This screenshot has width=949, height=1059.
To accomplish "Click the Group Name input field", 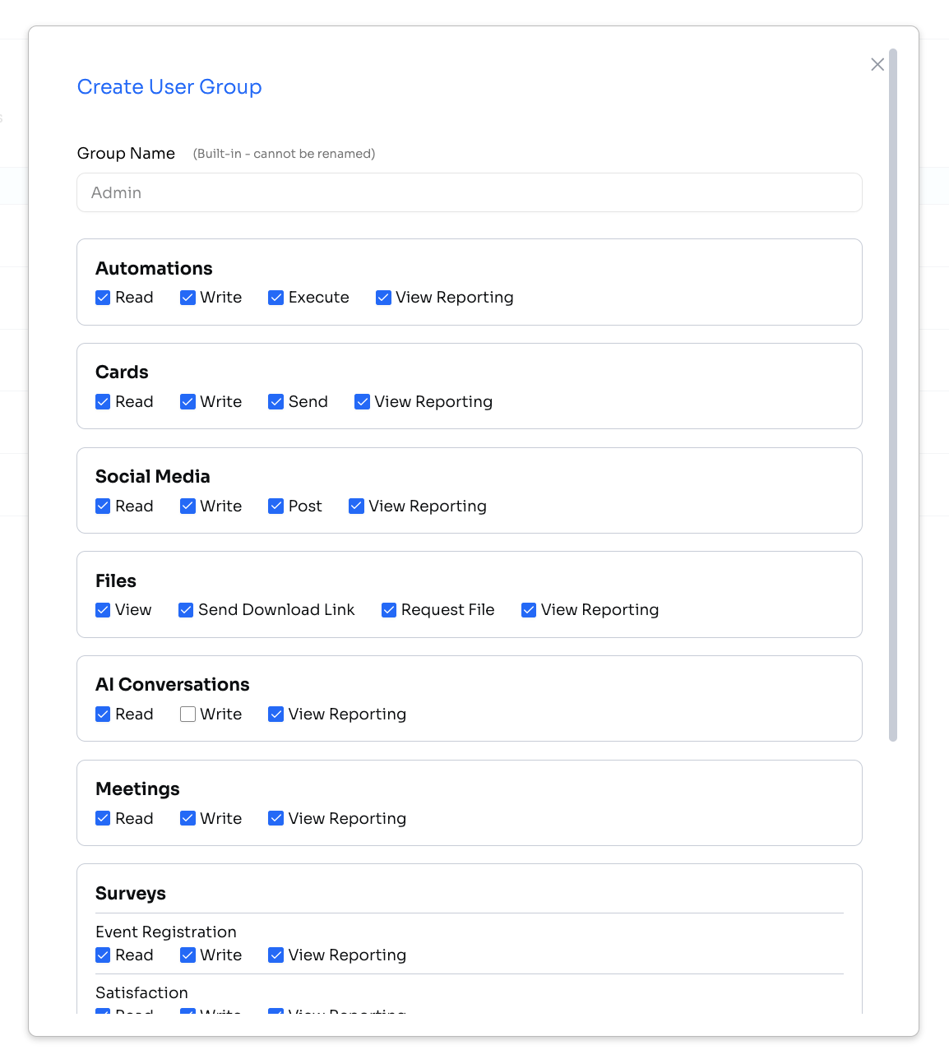I will coord(470,192).
